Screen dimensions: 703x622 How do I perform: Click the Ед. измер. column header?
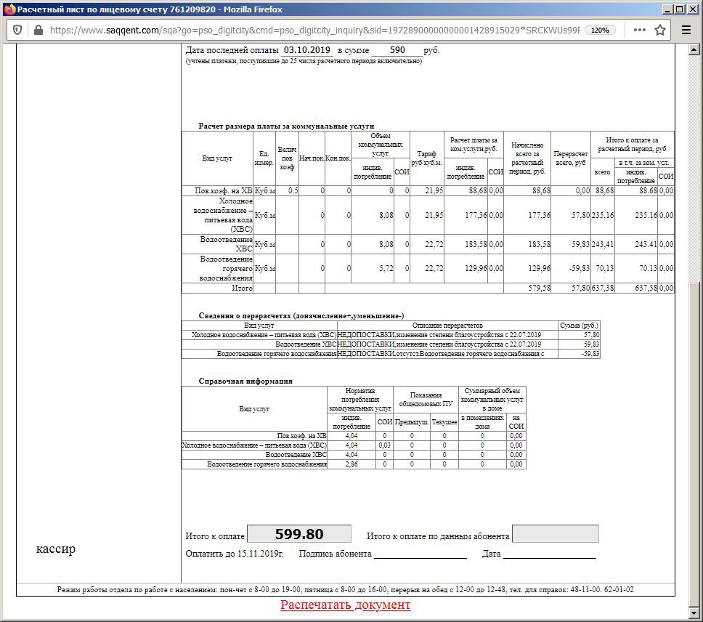tap(264, 158)
